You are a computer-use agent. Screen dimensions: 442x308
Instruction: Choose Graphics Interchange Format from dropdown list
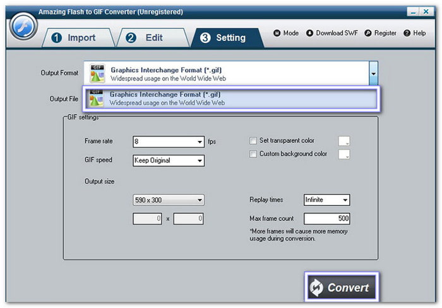point(232,98)
